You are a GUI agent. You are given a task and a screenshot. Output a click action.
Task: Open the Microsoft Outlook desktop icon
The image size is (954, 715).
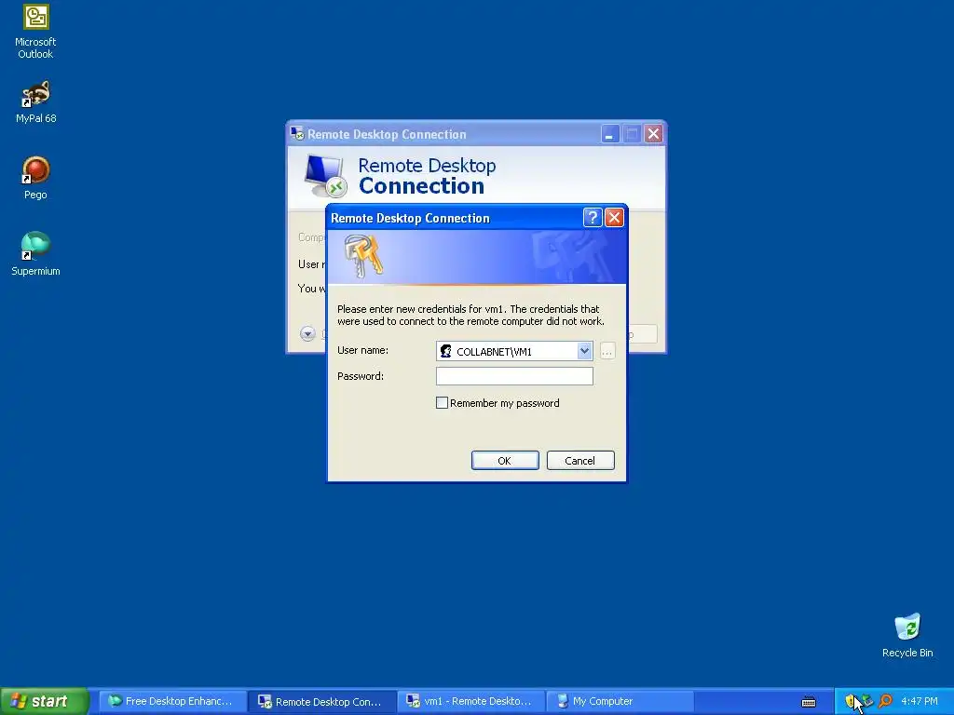[35, 32]
